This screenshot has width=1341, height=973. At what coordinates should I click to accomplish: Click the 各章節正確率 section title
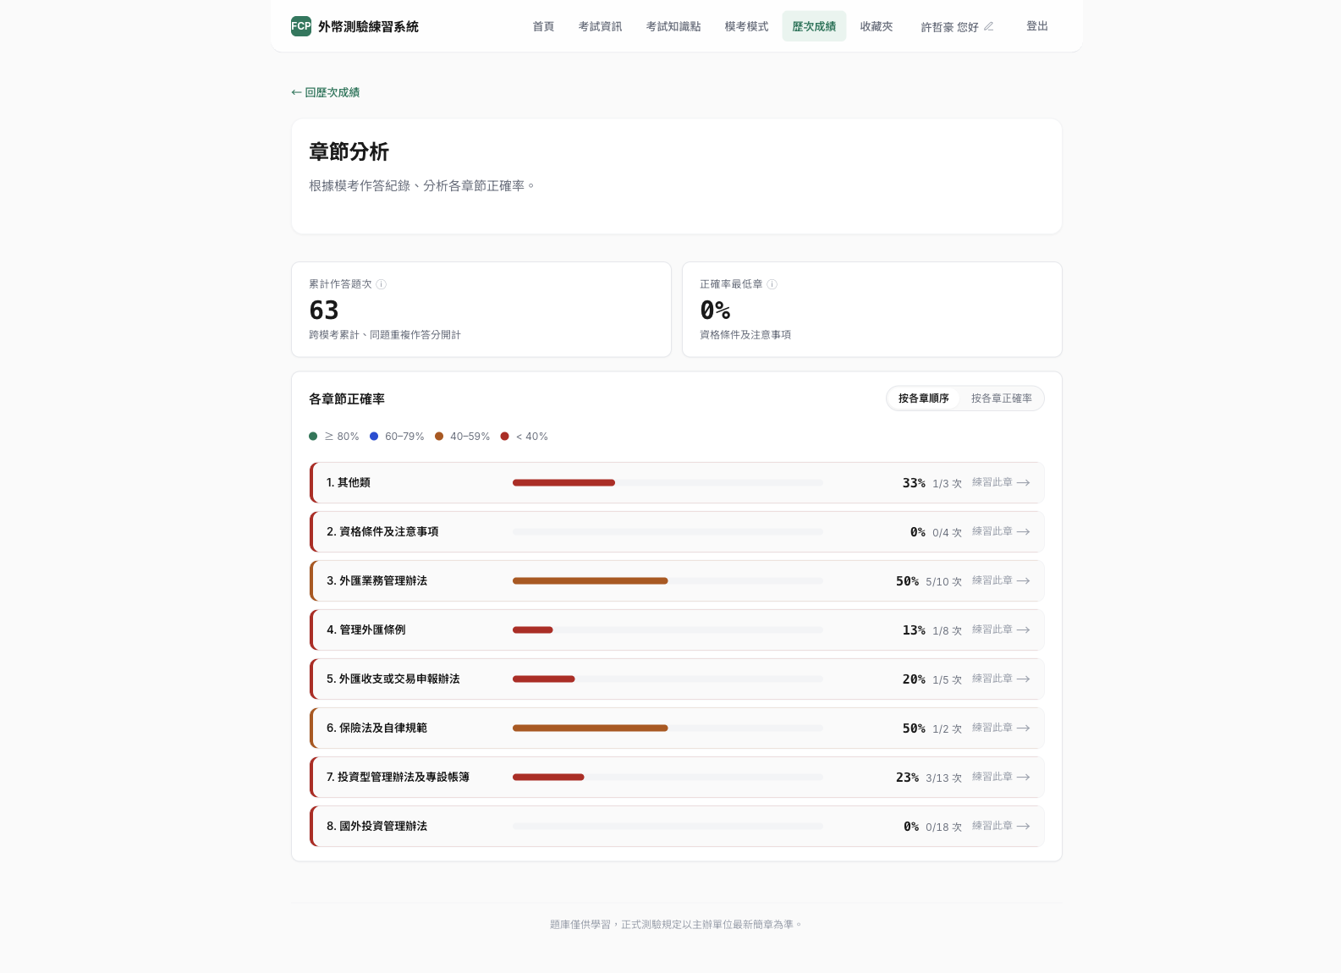point(347,399)
